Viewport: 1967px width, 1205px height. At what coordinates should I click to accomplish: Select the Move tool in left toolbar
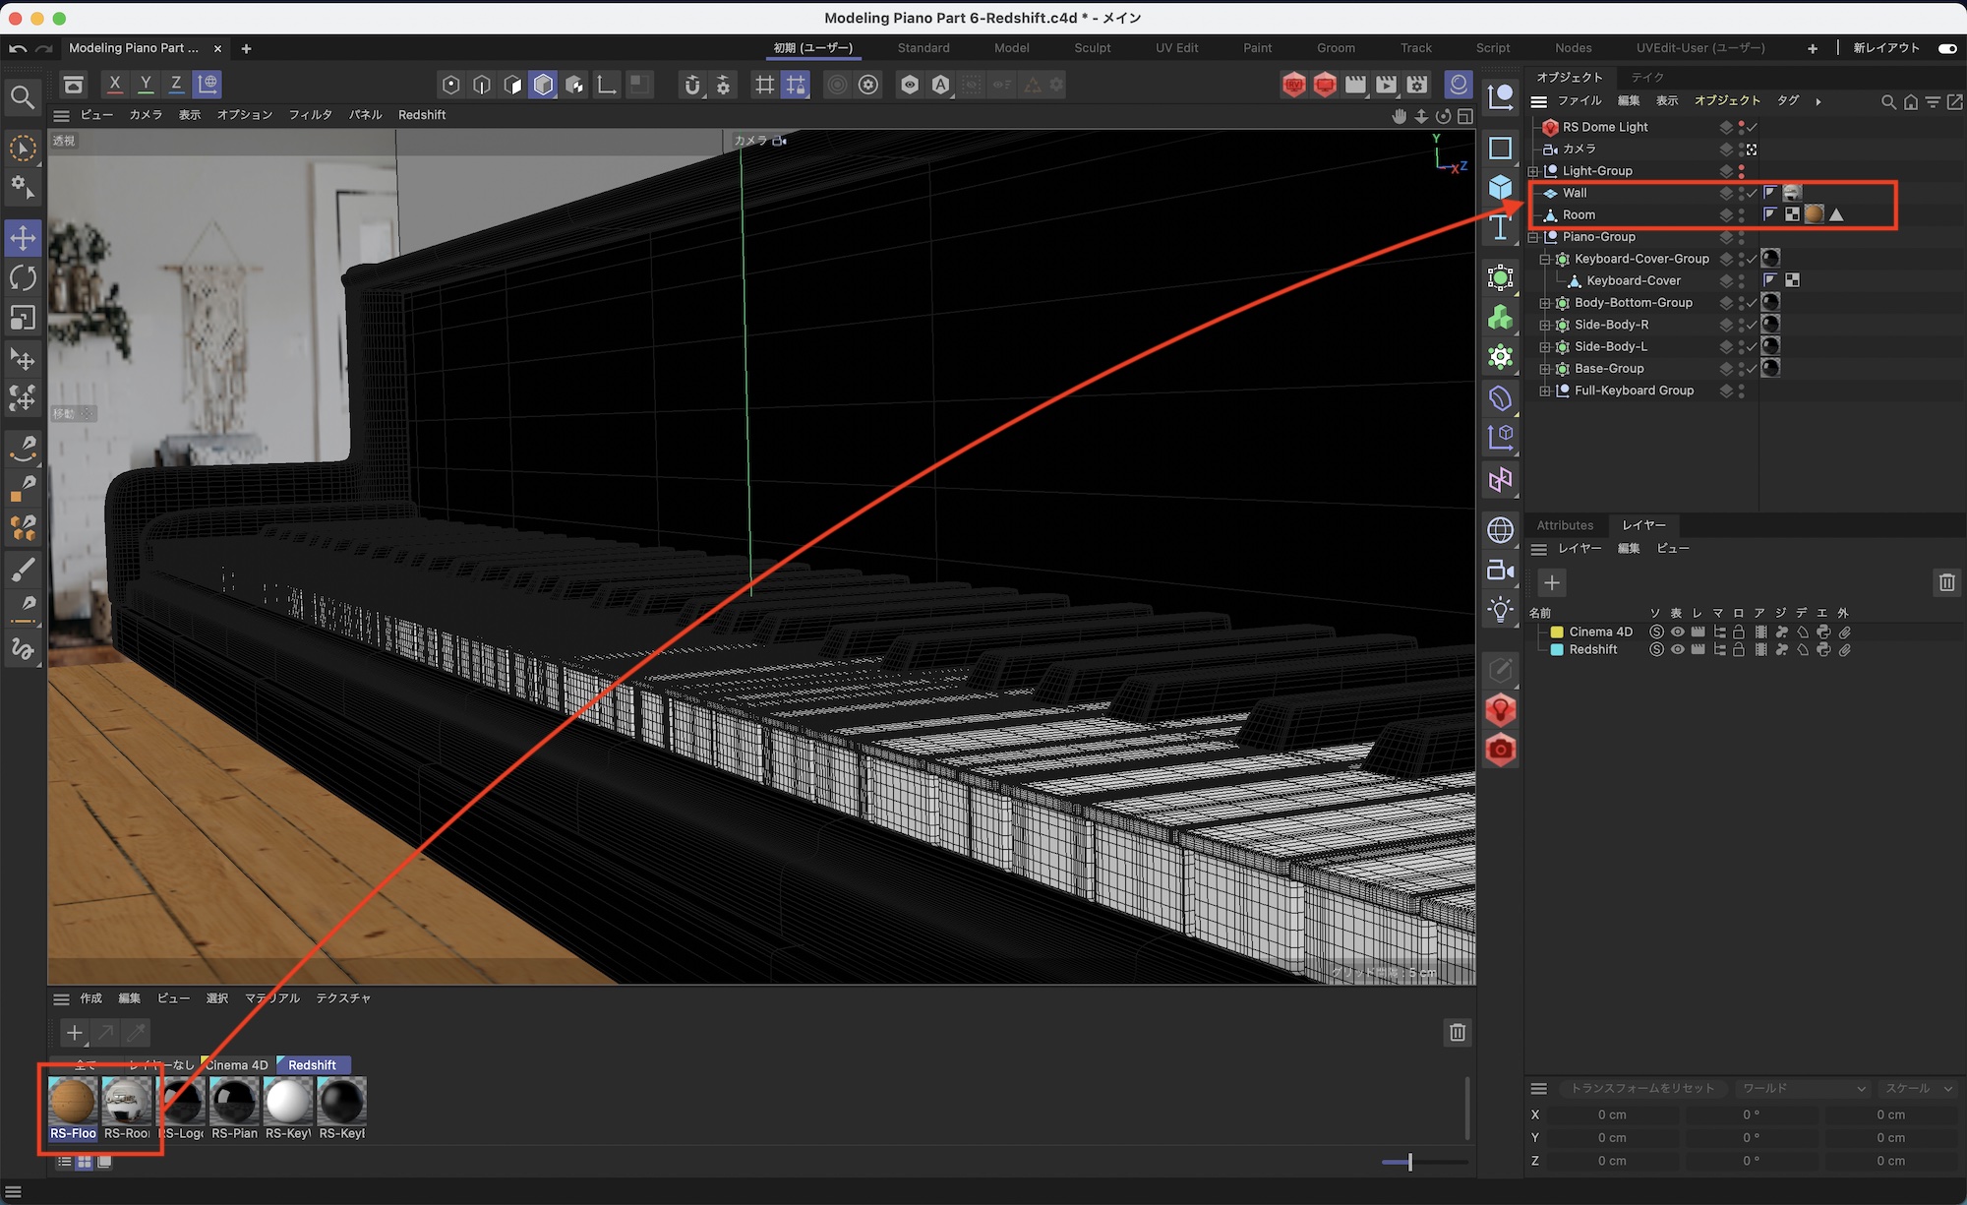[23, 237]
